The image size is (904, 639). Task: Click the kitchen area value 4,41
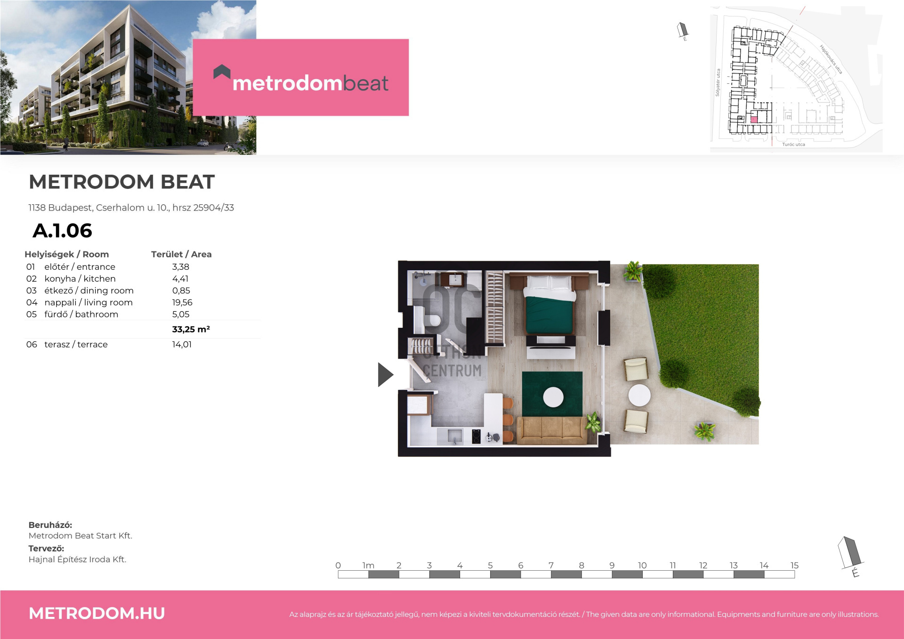[180, 279]
